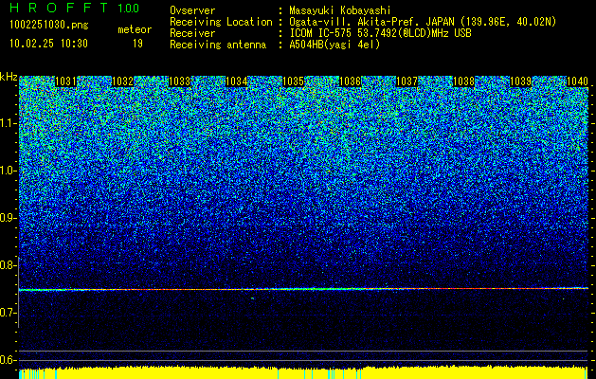Select the Ogata-vill. Akita-Pref. JAPAN location text
The image size is (596, 379).
pyautogui.click(x=423, y=22)
